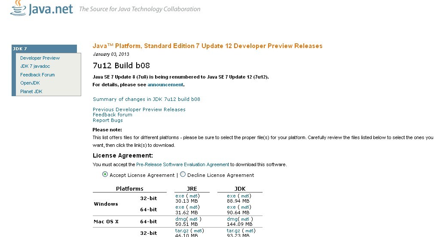Open Planet JDK sidebar link
446x237 pixels.
click(31, 91)
